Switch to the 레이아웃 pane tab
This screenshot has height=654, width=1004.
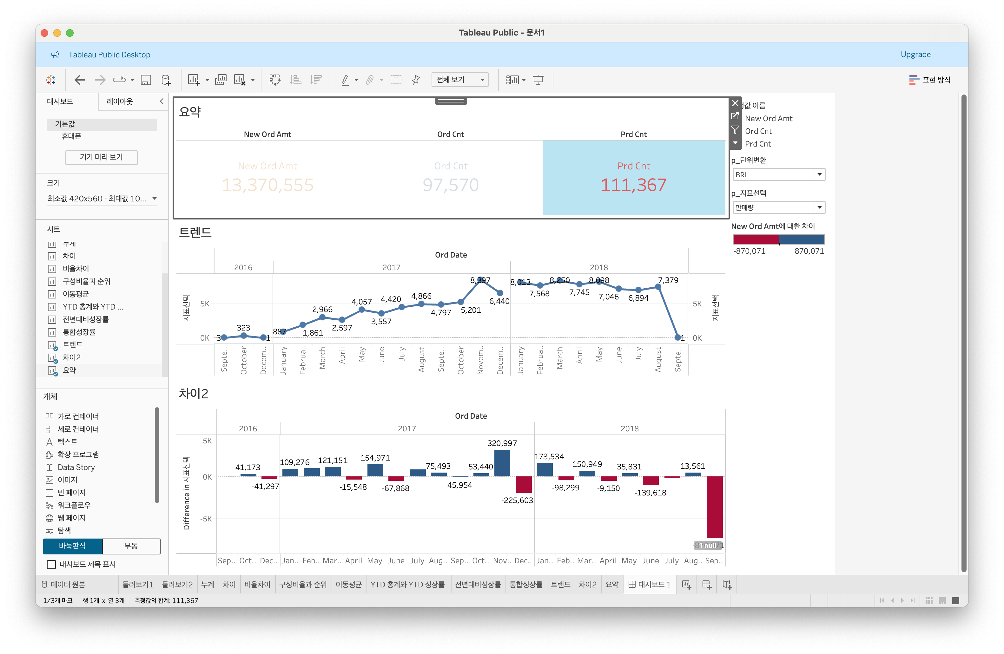(x=120, y=101)
